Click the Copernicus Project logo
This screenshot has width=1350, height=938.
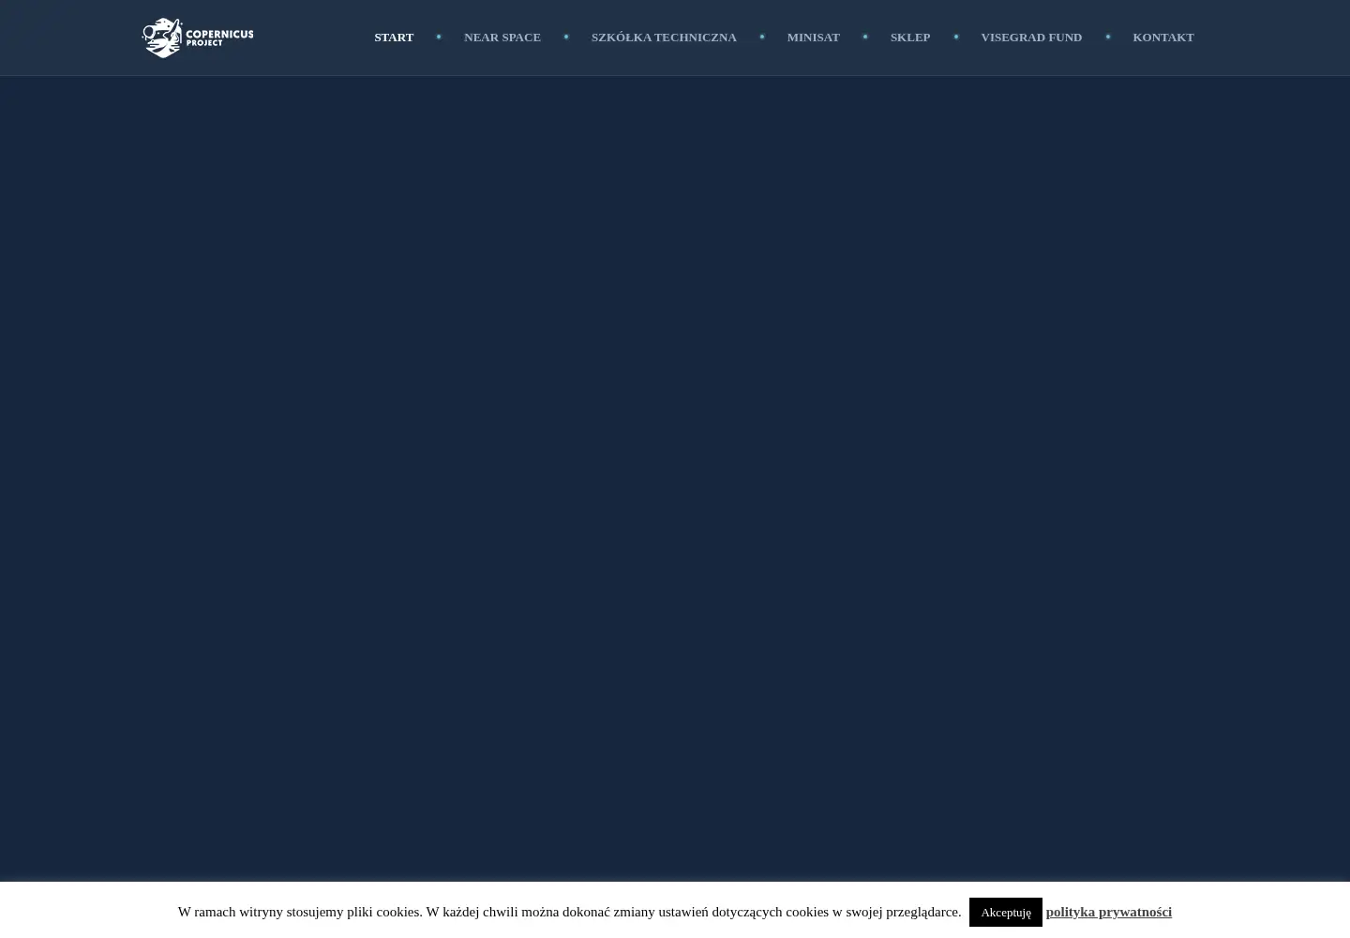click(198, 38)
